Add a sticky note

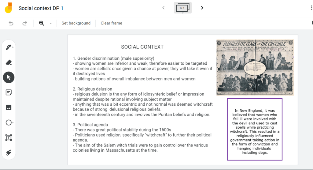tap(9, 93)
